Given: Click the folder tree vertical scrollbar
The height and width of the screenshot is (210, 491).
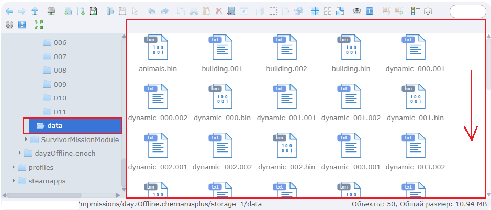Looking at the screenshot, I should [124, 172].
